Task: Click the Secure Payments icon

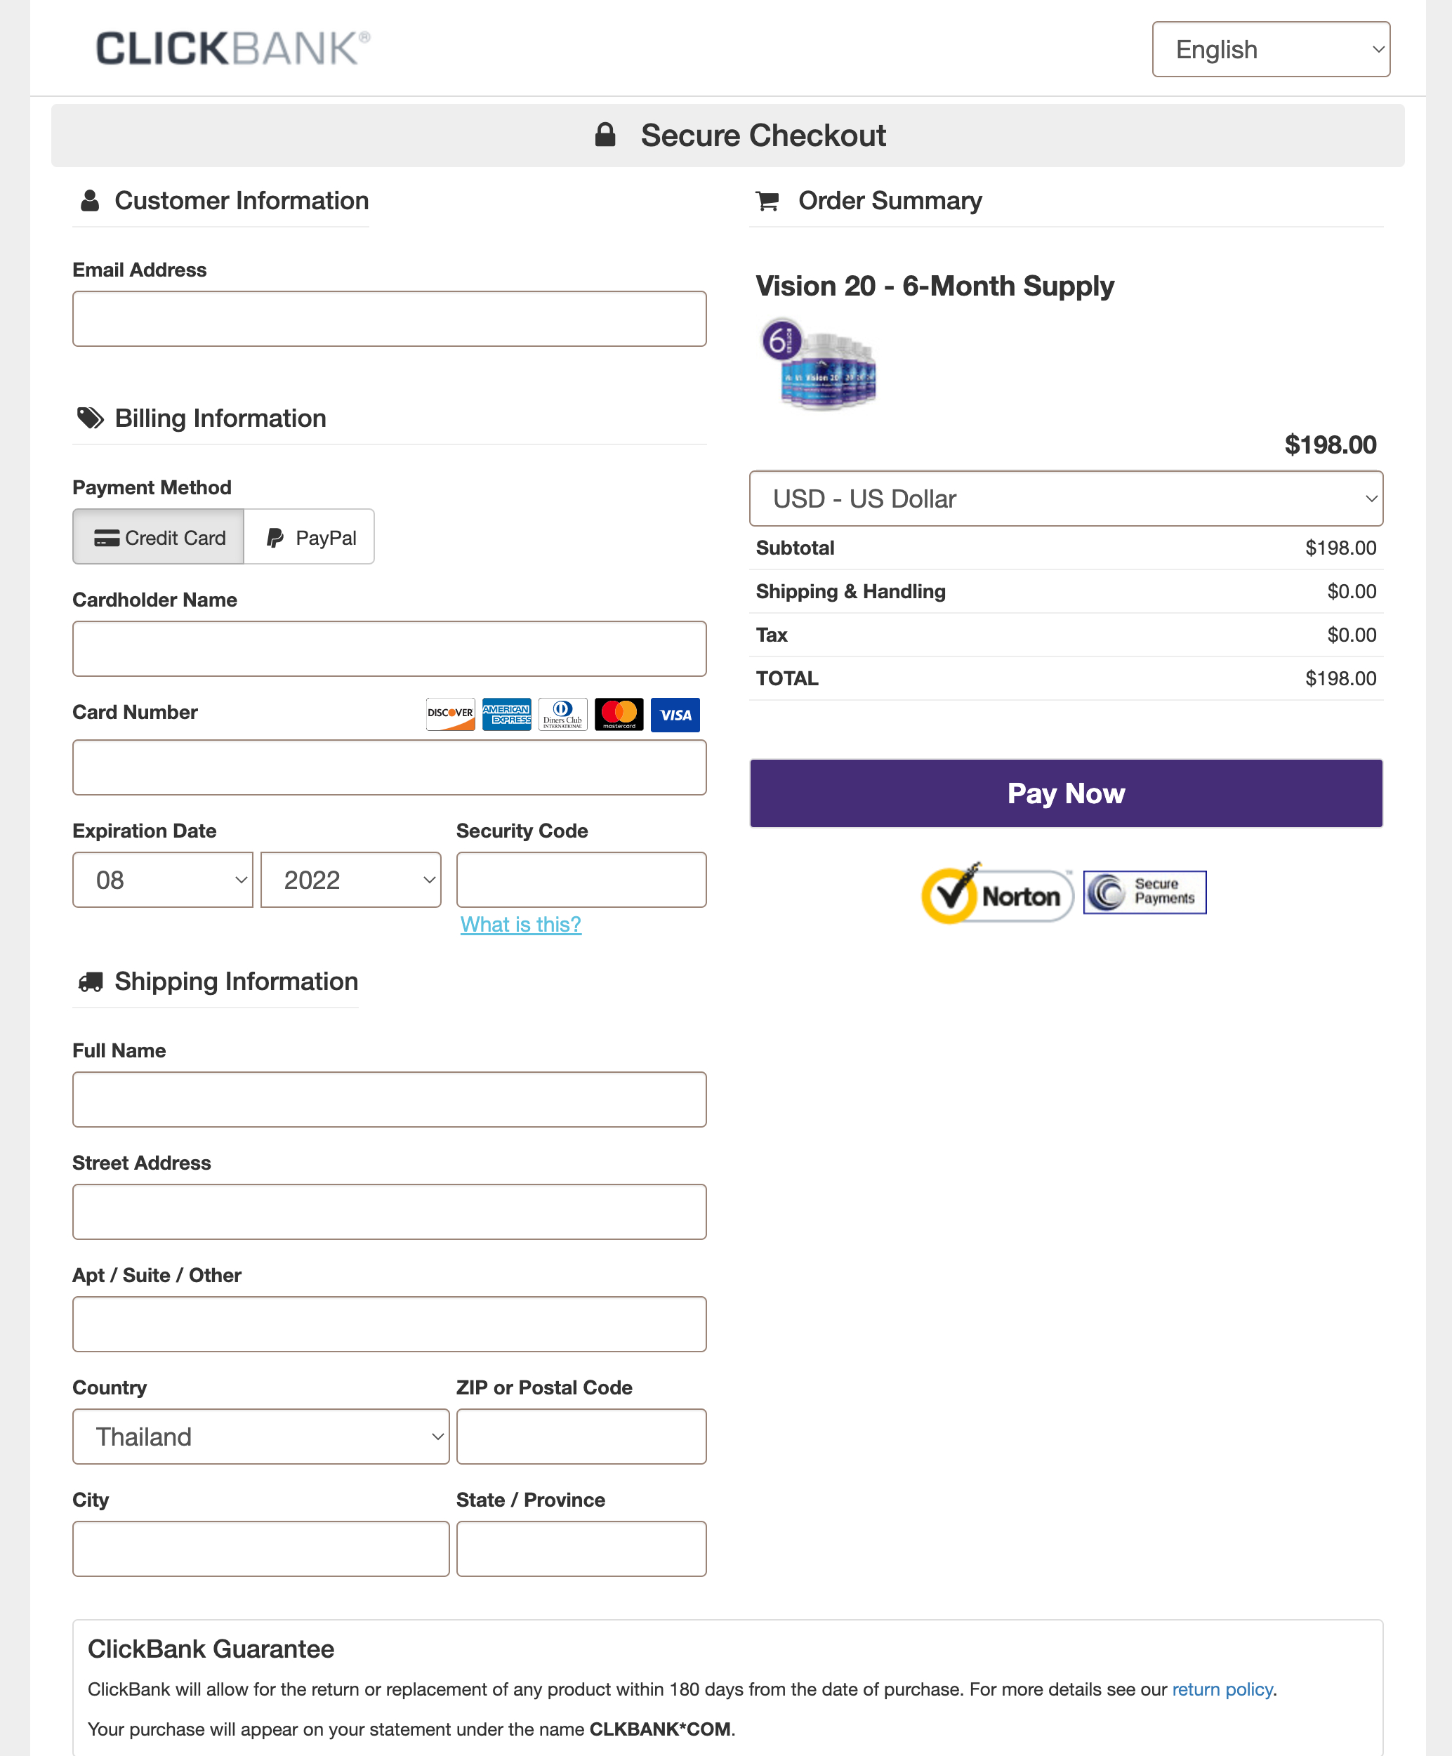Action: (1144, 892)
